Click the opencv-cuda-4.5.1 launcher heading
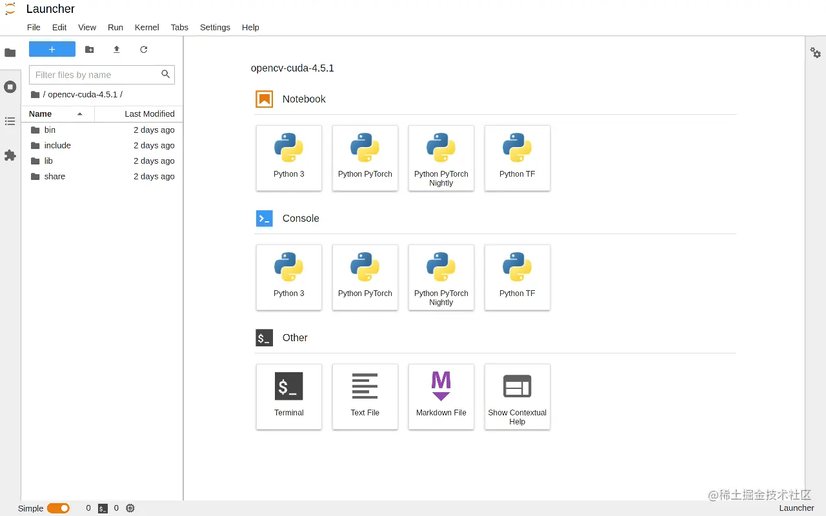The height and width of the screenshot is (516, 826). [292, 68]
